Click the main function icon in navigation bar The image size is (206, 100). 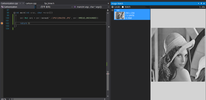[75, 7]
